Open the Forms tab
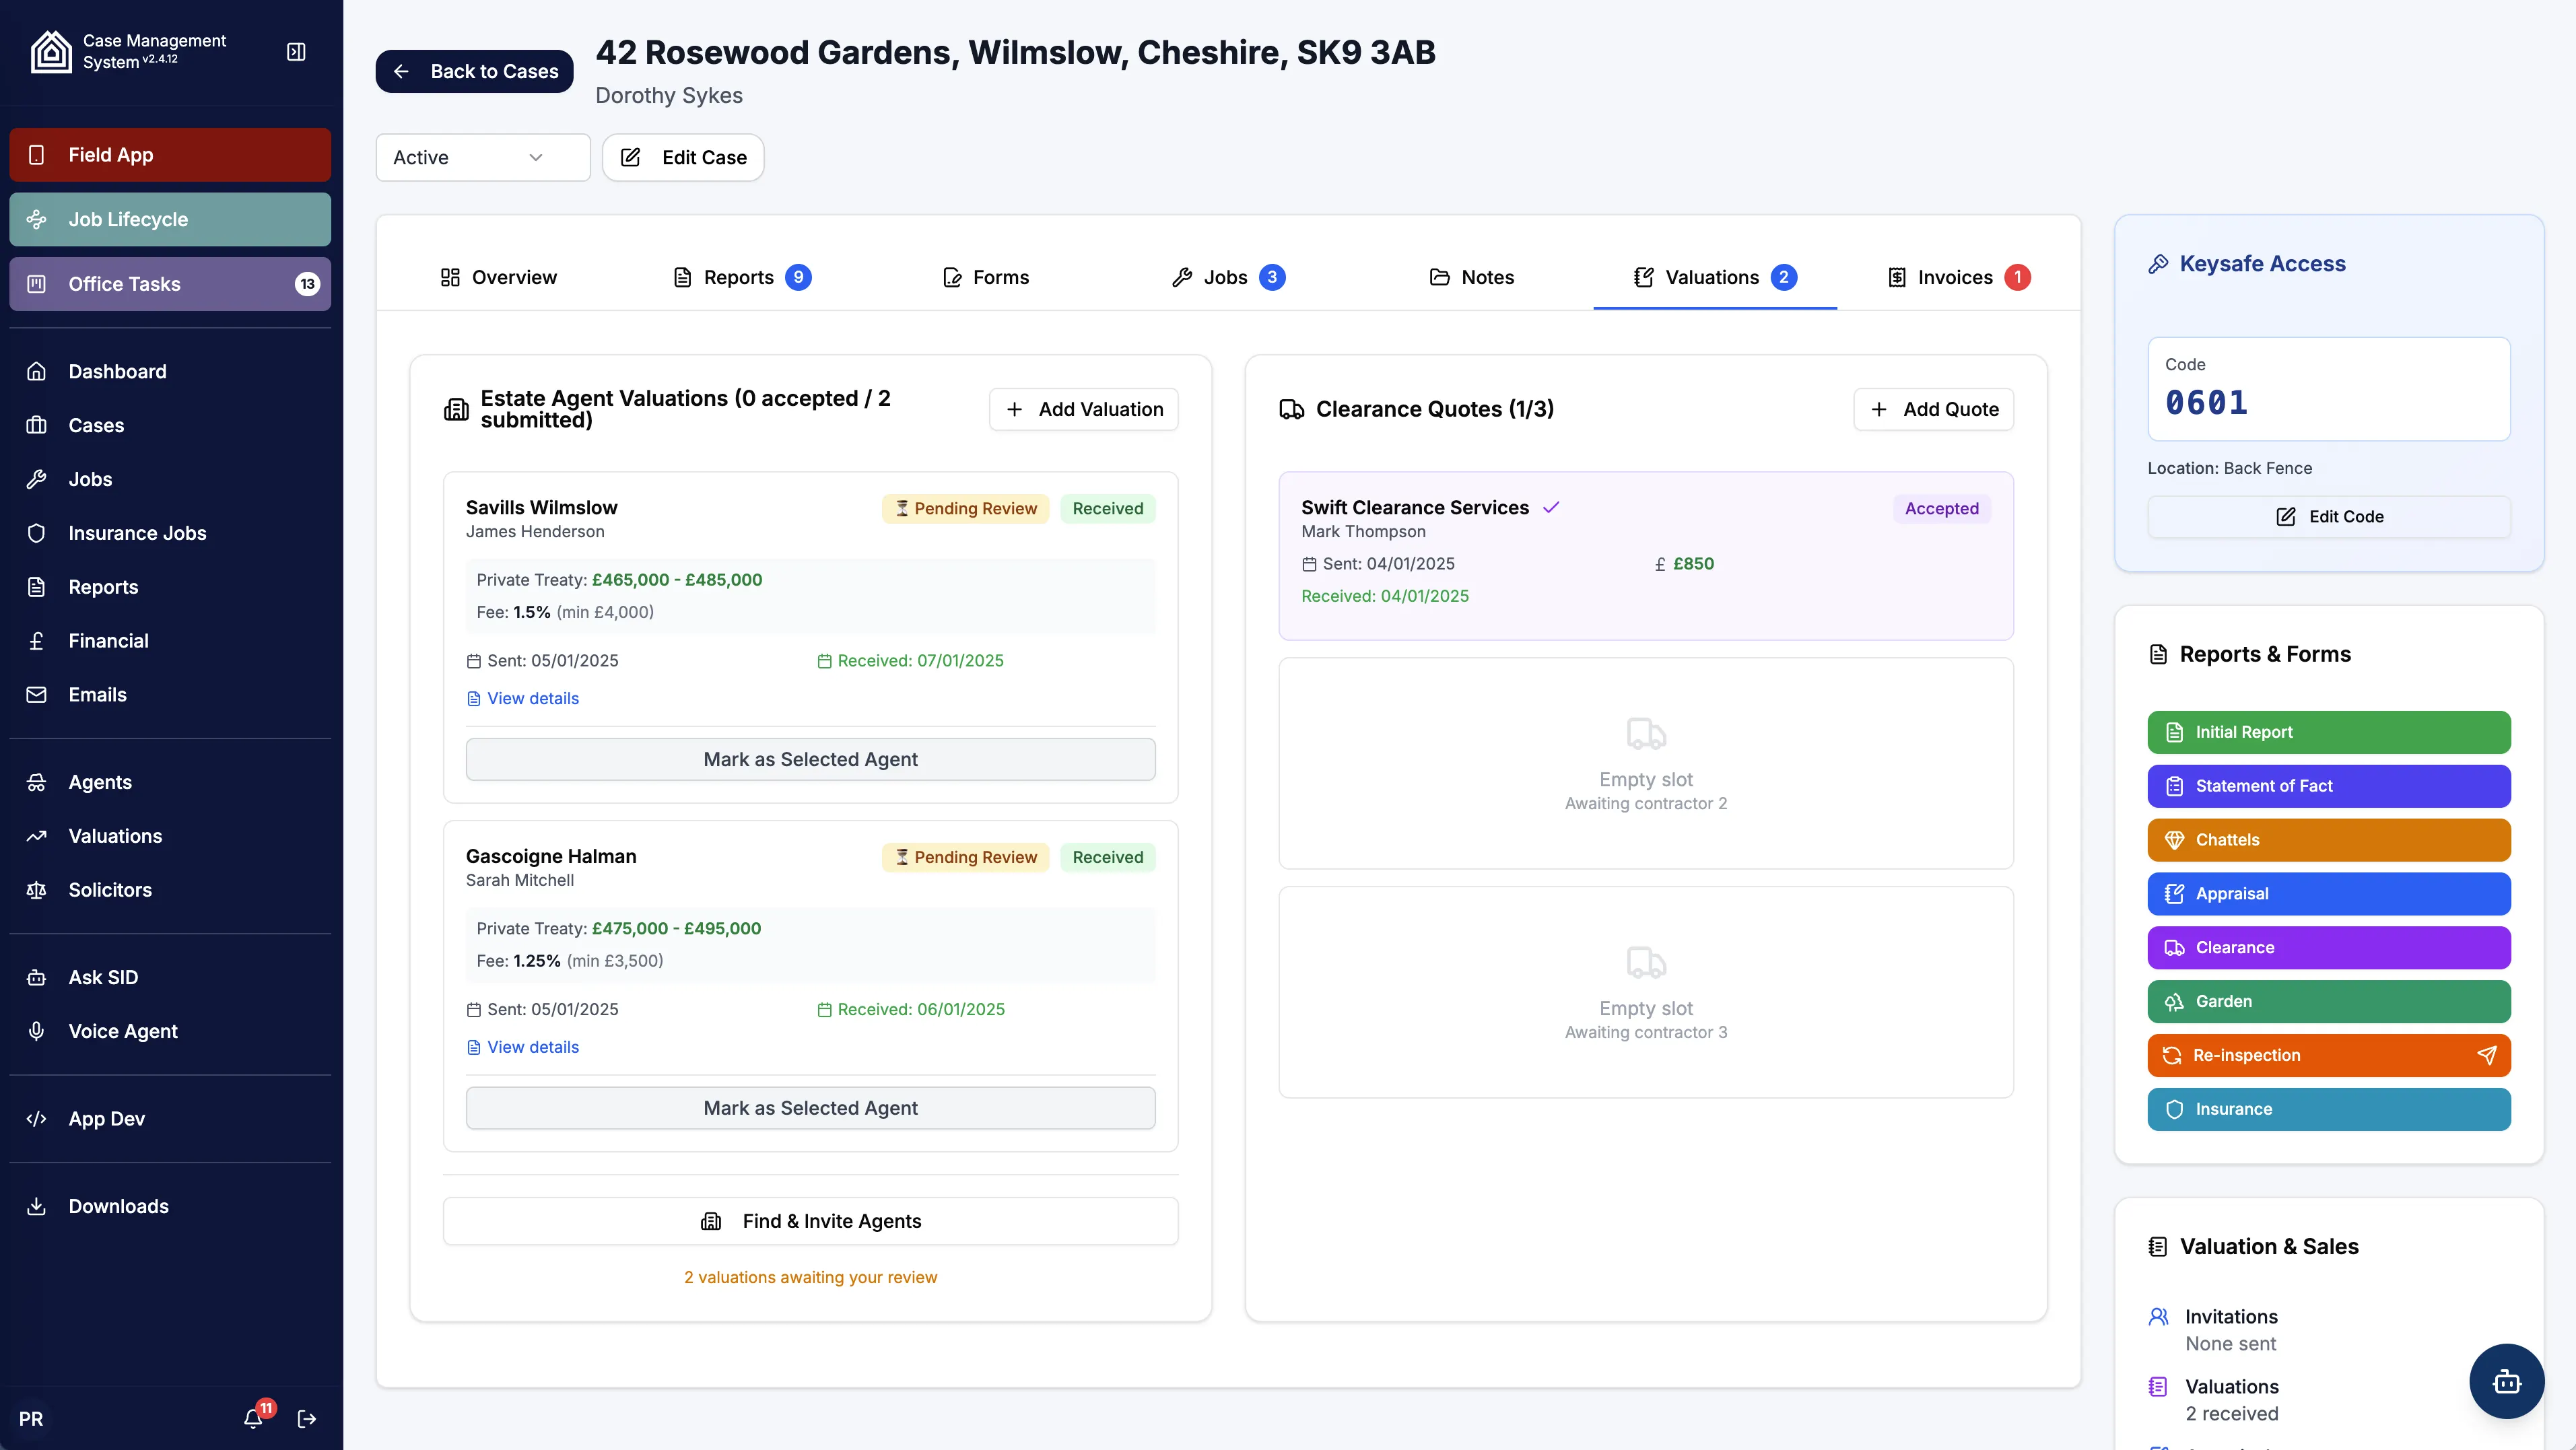Viewport: 2576px width, 1450px height. click(x=985, y=277)
